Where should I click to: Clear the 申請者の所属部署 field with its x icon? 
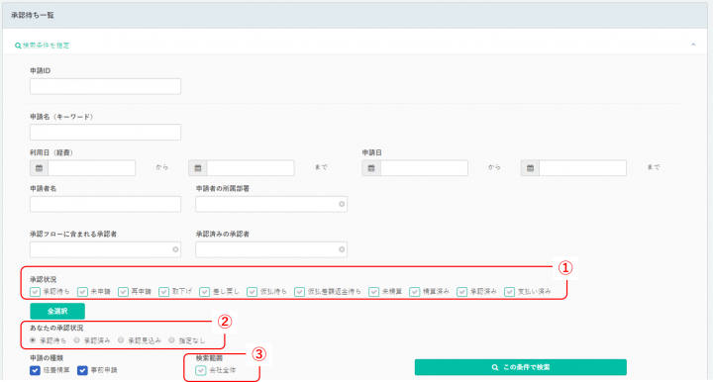(342, 205)
